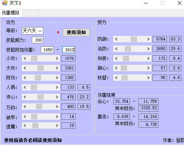Close the 天下3 window
The height and width of the screenshot is (145, 184).
click(180, 3)
